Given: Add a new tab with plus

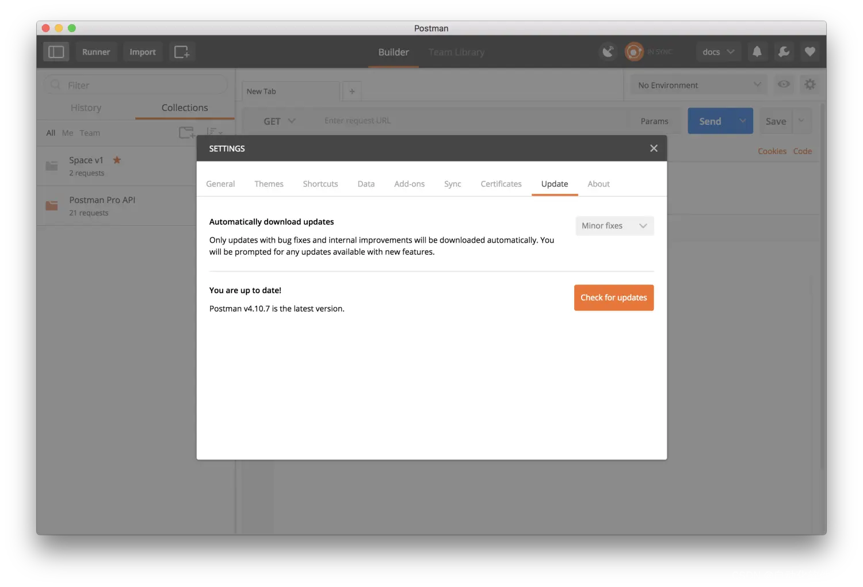Looking at the screenshot, I should click(352, 91).
